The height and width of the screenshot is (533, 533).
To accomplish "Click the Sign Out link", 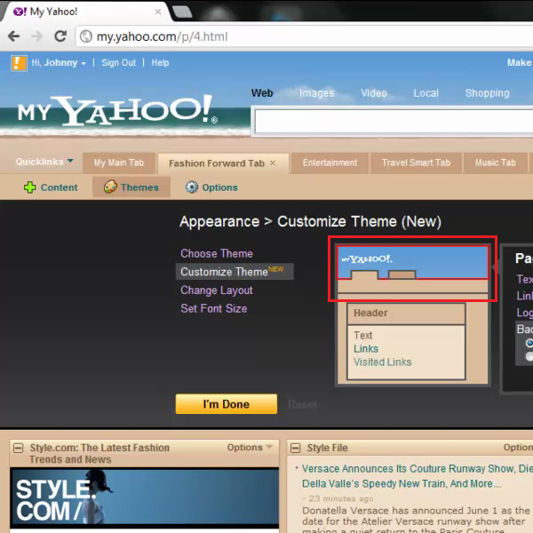I will (119, 63).
